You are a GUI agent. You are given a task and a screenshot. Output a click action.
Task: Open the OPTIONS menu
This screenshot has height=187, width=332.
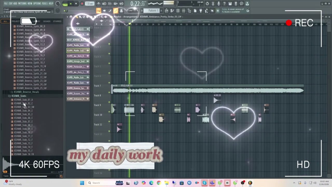click(37, 3)
